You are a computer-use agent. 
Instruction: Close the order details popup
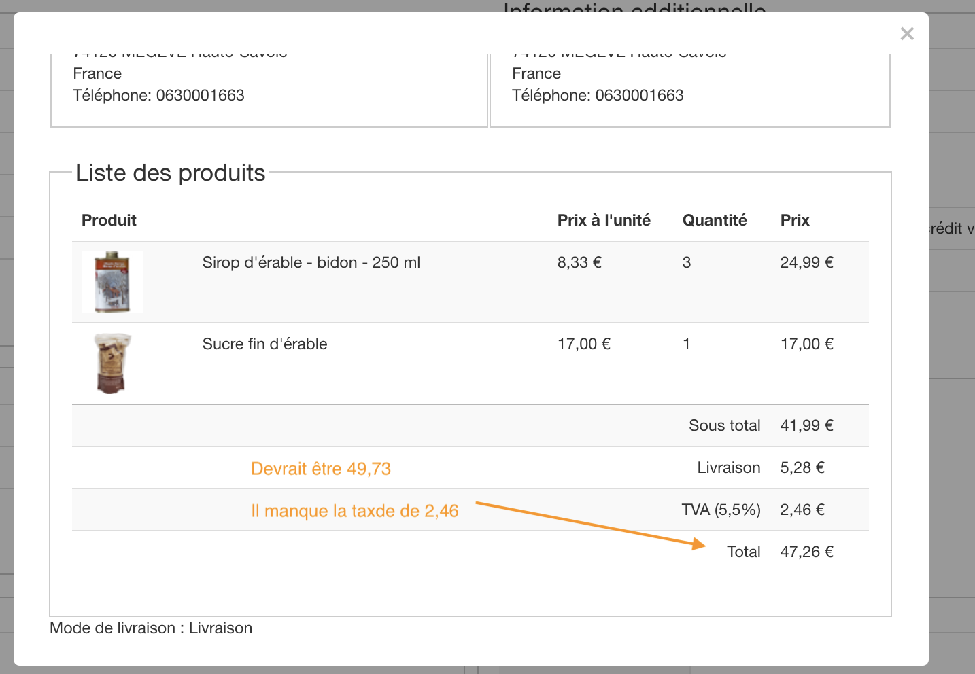tap(906, 34)
